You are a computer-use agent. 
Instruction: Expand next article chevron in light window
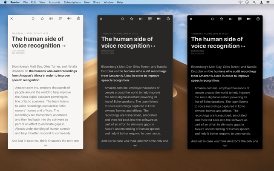(x=46, y=145)
